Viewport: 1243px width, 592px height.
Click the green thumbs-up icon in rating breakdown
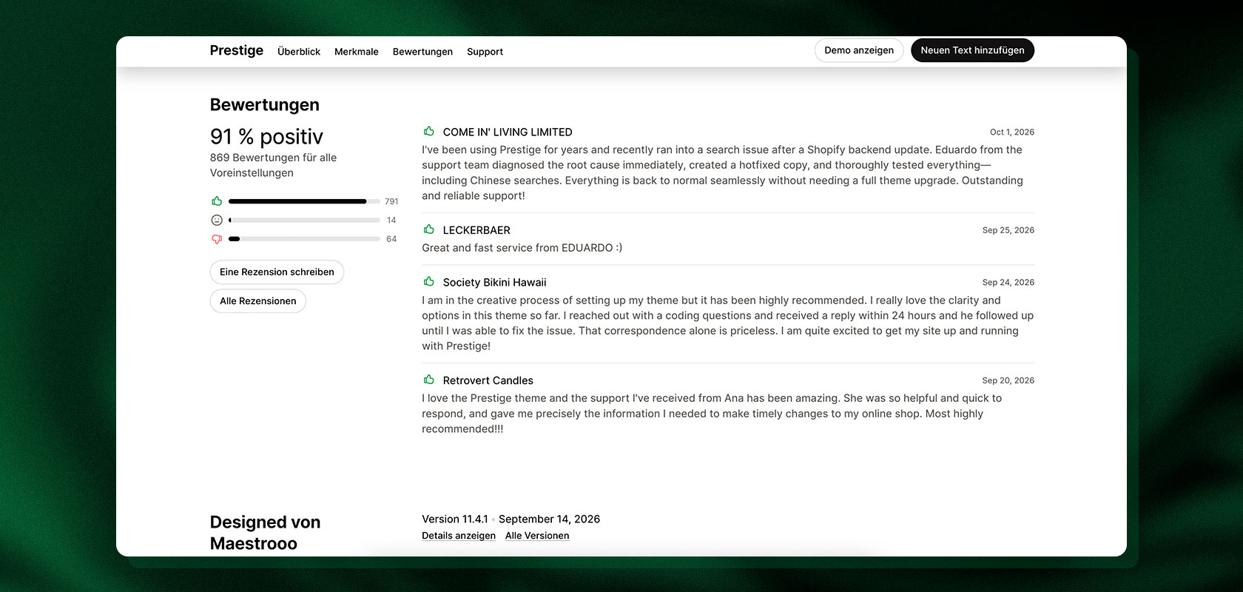click(217, 201)
